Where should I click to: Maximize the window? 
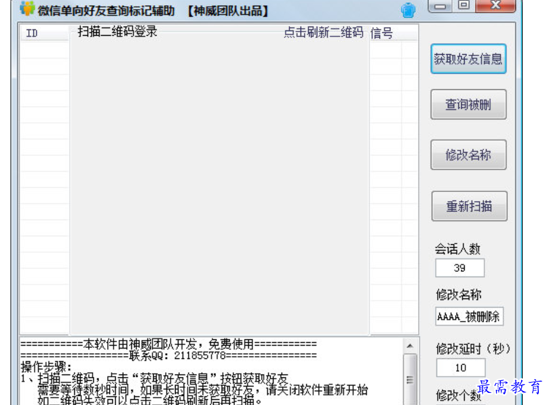pos(464,6)
